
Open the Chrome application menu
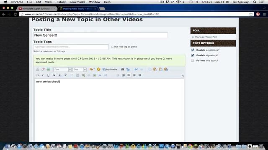(17, 2)
